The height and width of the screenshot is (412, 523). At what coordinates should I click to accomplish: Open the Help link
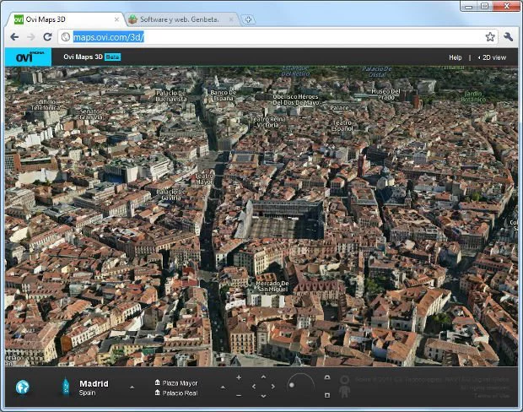tap(455, 57)
